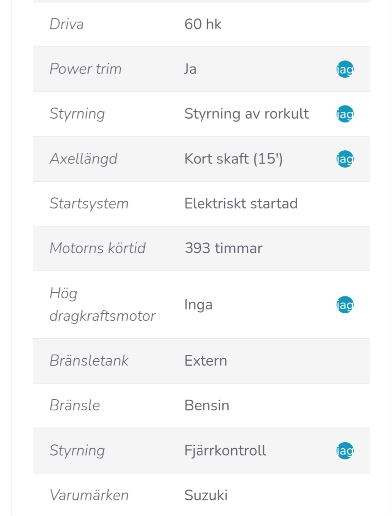Open the info icon for Hög dragkraftsmotor
The width and height of the screenshot is (392, 516).
345,305
